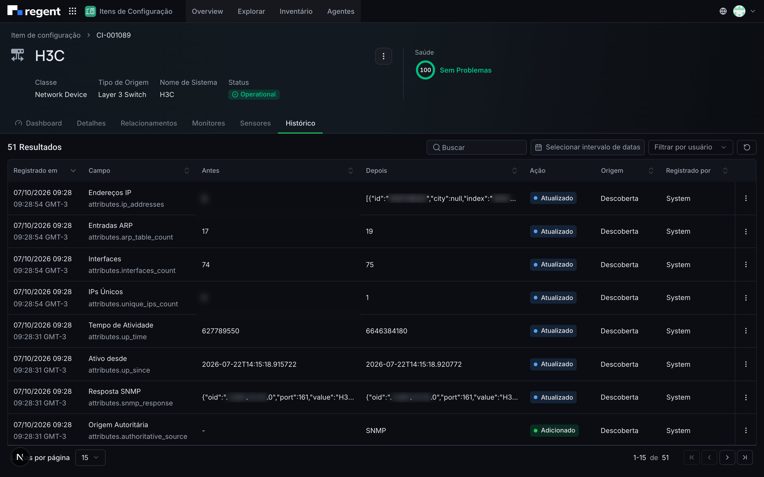Open row menu for Resposta SNMP entry

click(x=746, y=397)
